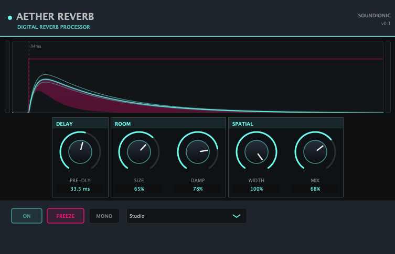395x254 pixels.
Task: Click the cyan status dot beside title
Action: pyautogui.click(x=10, y=18)
